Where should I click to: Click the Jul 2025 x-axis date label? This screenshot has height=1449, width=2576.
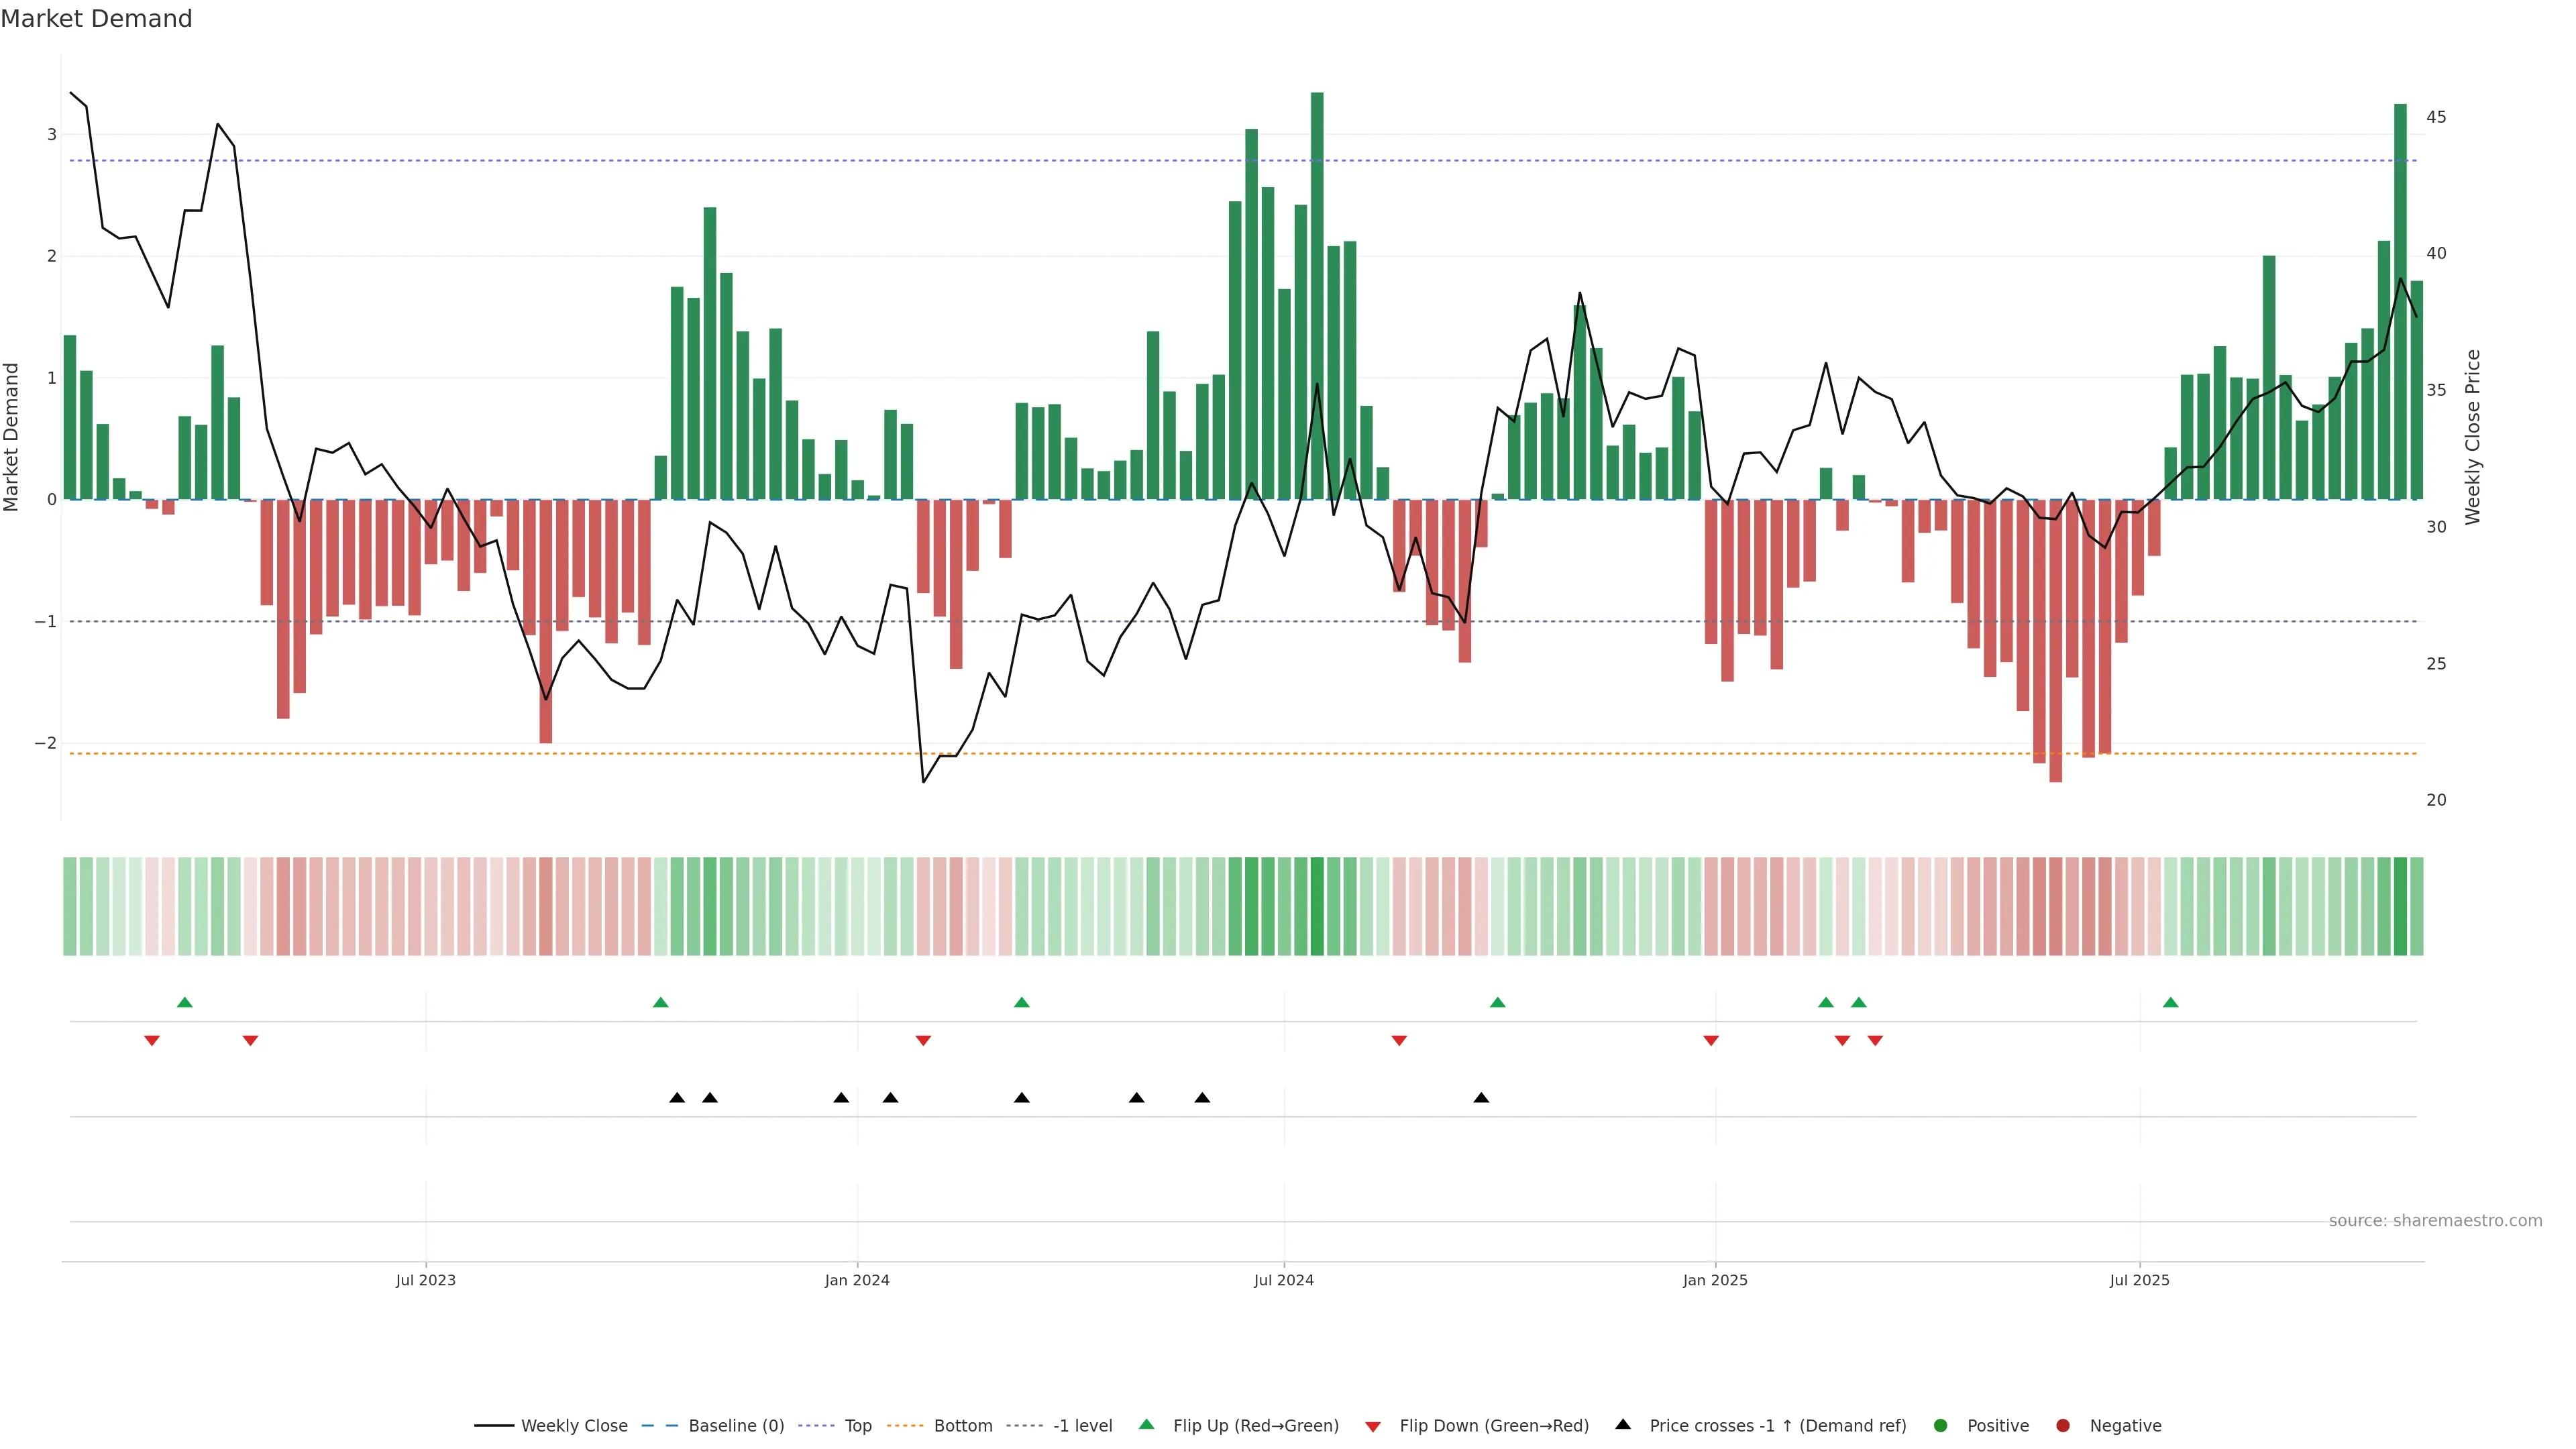pos(2139,1280)
